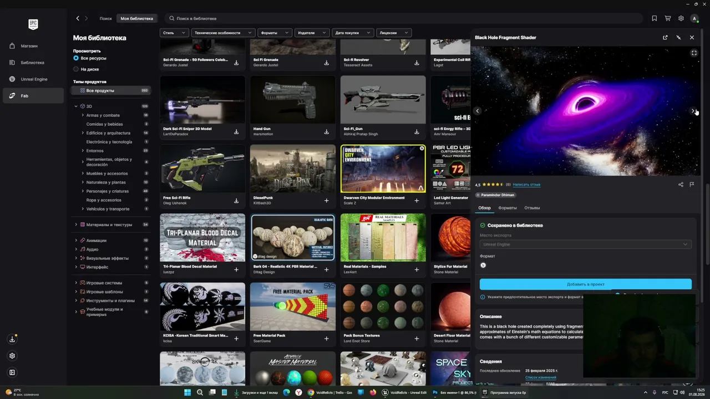Navigate back with the left arrow
This screenshot has height=399, width=710.
click(x=78, y=18)
